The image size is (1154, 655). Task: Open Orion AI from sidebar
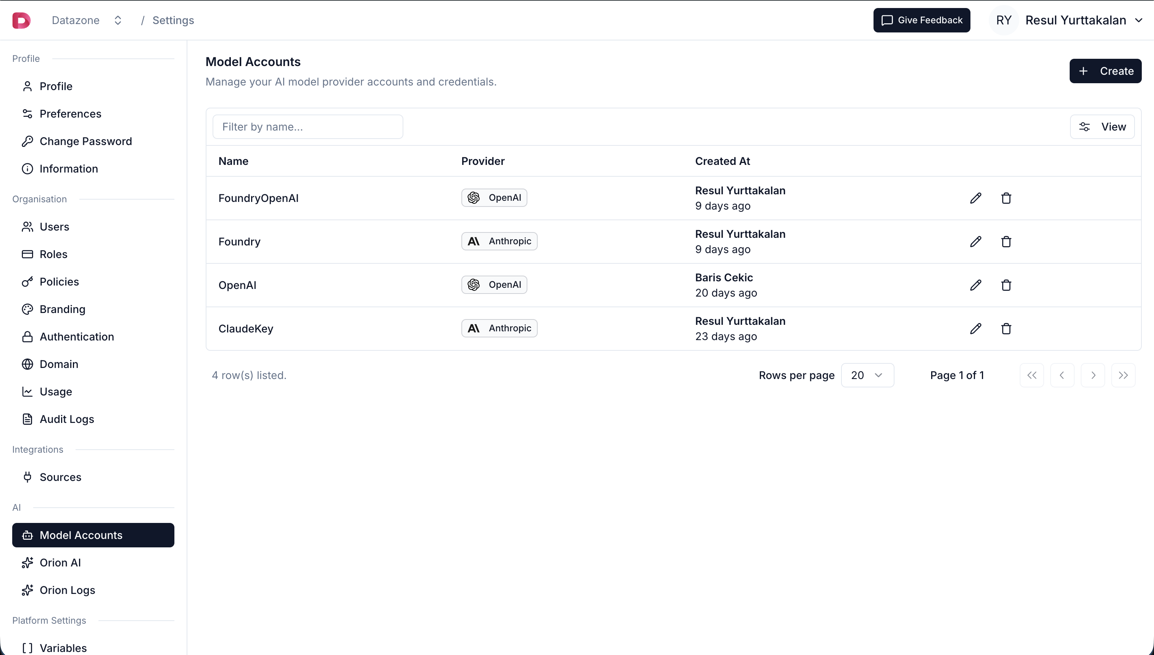tap(60, 562)
